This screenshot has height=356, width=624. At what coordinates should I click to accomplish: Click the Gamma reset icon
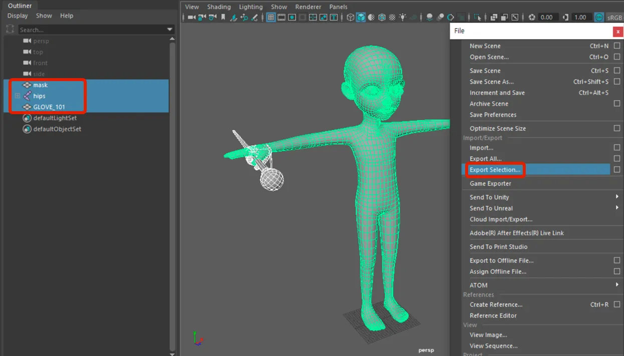click(x=565, y=18)
